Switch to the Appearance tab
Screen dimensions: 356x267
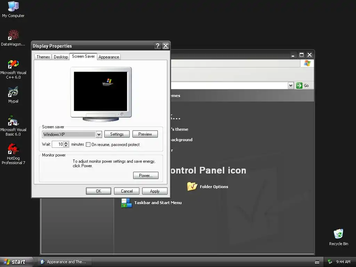coord(109,57)
